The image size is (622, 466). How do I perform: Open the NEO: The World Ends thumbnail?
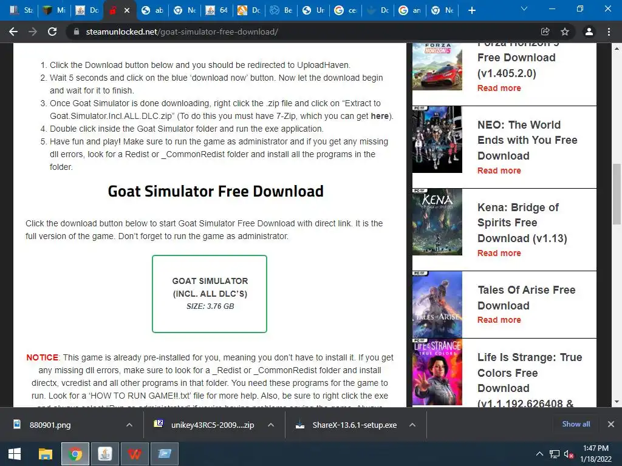437,140
